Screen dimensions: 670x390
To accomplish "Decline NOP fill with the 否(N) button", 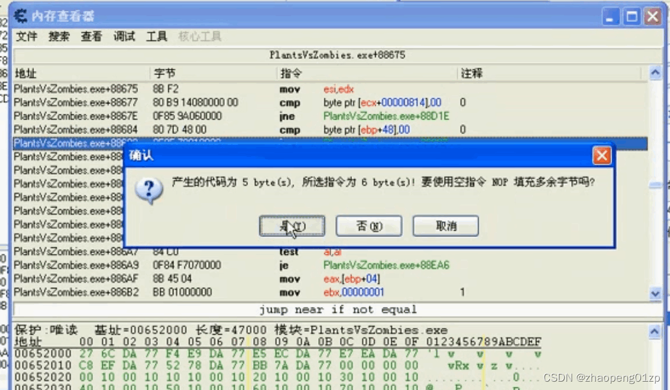I will pos(369,226).
